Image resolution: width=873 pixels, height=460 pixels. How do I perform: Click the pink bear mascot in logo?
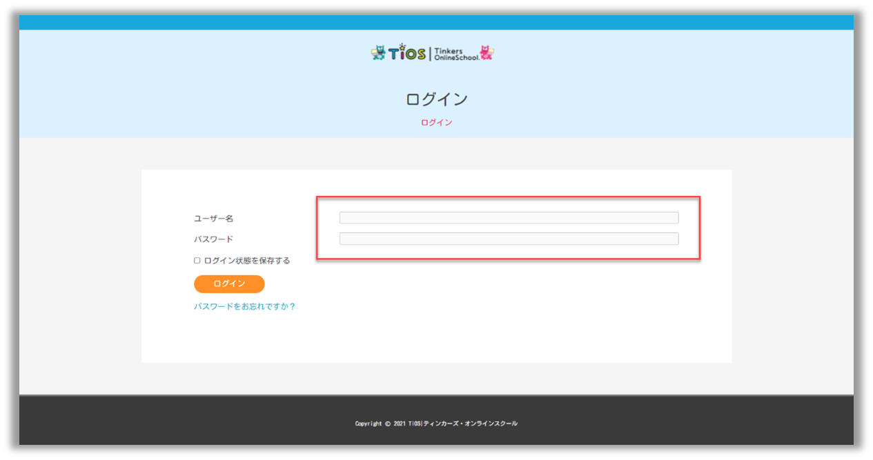487,53
